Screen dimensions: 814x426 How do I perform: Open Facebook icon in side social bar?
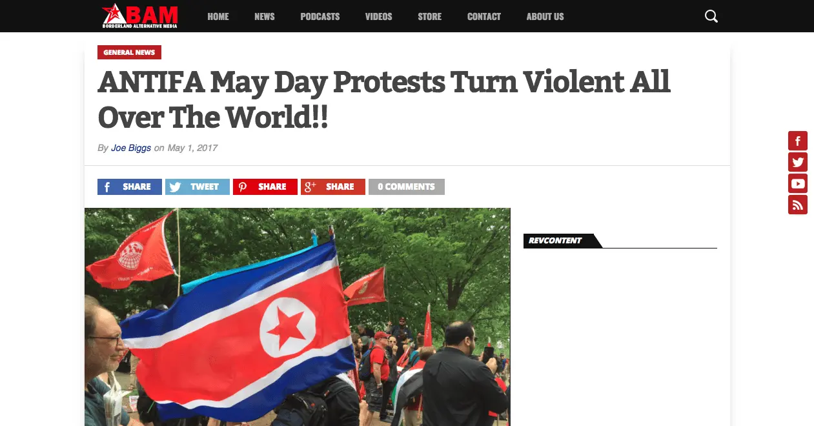pyautogui.click(x=797, y=141)
